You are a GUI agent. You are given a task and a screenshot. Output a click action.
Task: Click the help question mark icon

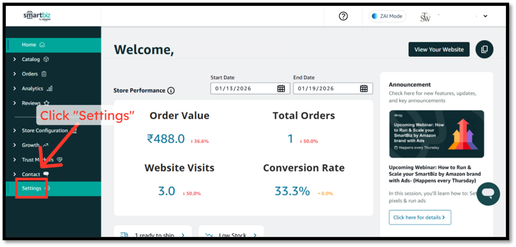pyautogui.click(x=343, y=16)
